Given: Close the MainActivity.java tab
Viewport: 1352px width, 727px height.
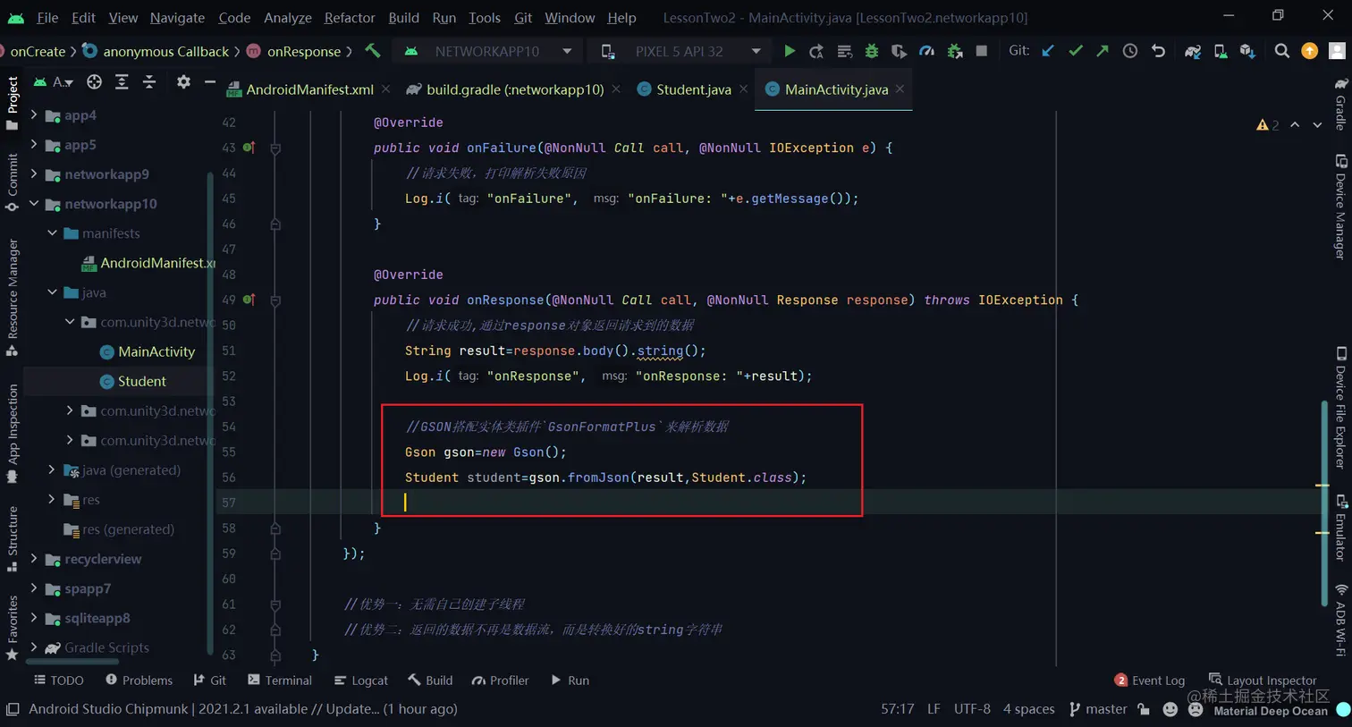Looking at the screenshot, I should 900,89.
